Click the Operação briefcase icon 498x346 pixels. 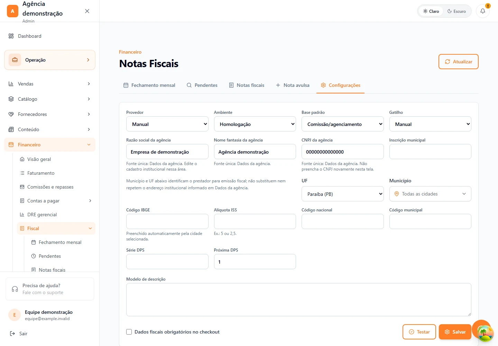(15, 60)
